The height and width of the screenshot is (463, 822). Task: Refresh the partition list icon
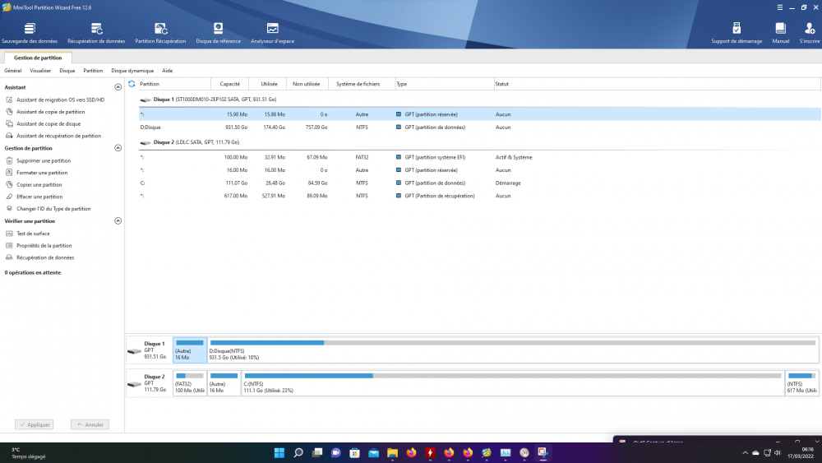tap(132, 84)
